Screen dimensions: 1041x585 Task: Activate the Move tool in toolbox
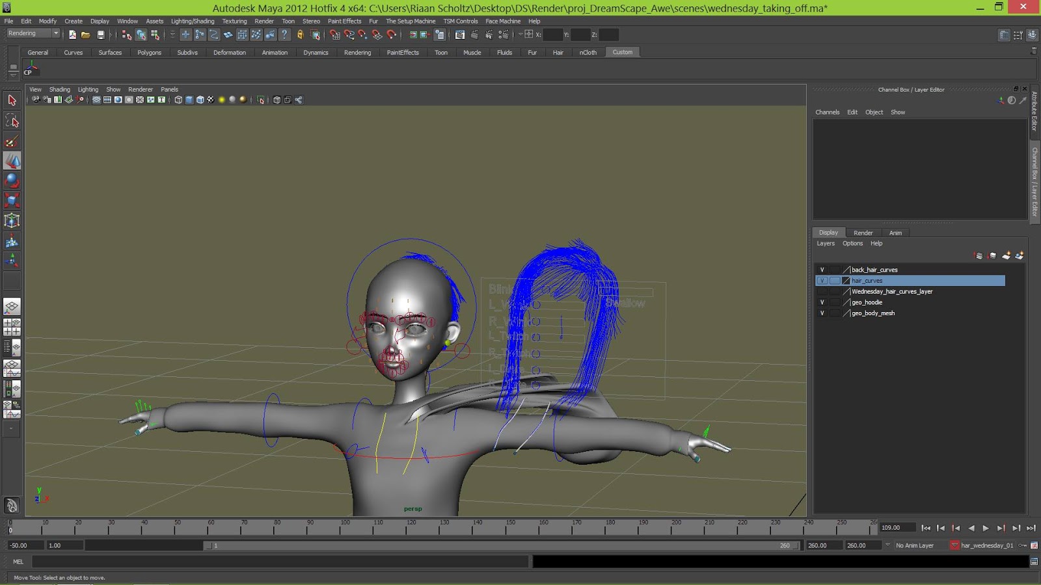pos(12,161)
